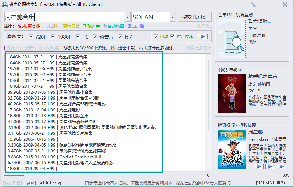294x187 pixels.
Task: Close the window with the X icon
Action: point(285,4)
